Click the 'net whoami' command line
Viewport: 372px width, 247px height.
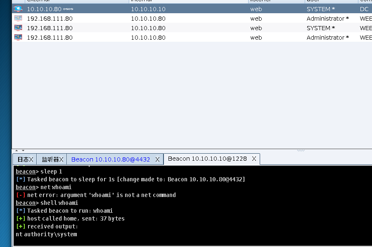pyautogui.click(x=44, y=187)
